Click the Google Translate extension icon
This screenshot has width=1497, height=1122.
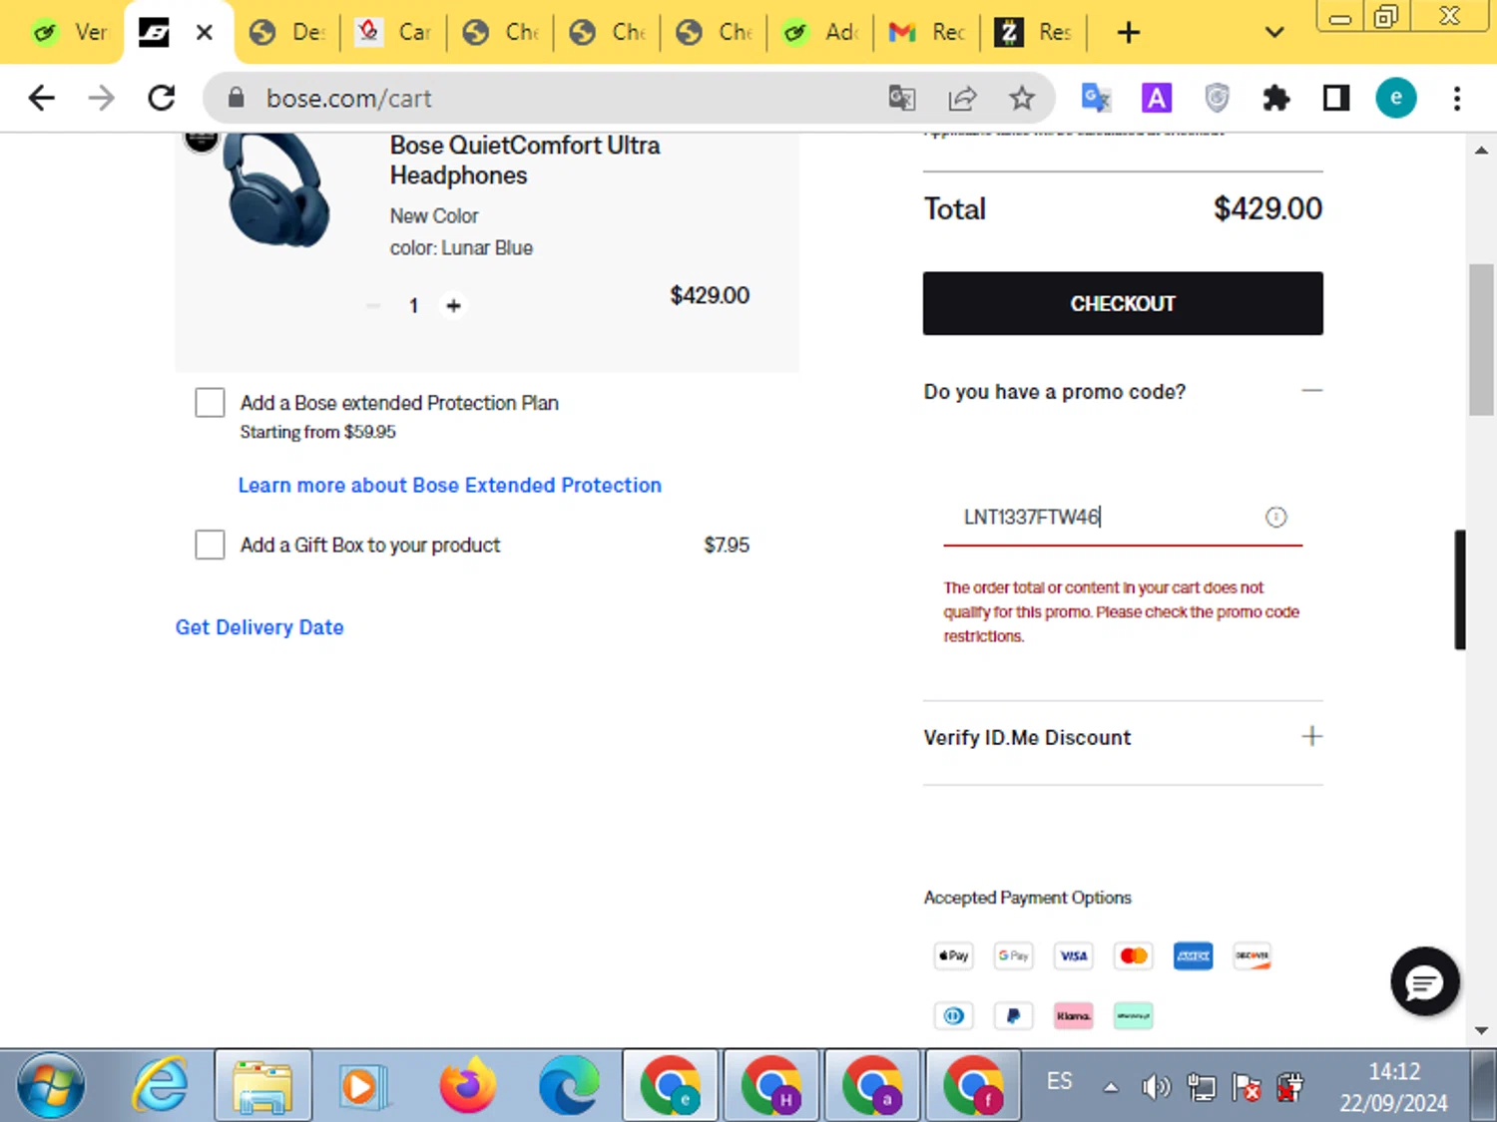pos(1096,98)
